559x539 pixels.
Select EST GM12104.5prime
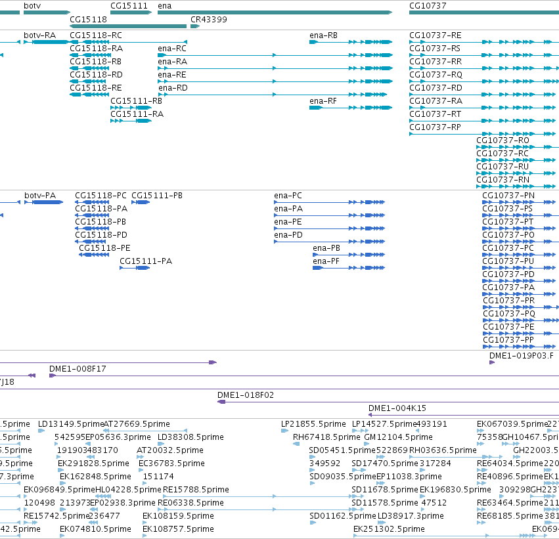[398, 437]
